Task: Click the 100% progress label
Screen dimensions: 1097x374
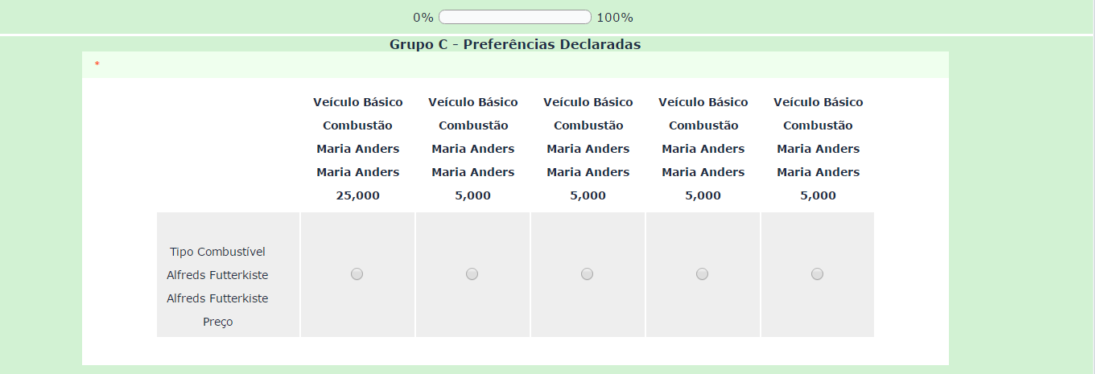Action: (x=614, y=17)
